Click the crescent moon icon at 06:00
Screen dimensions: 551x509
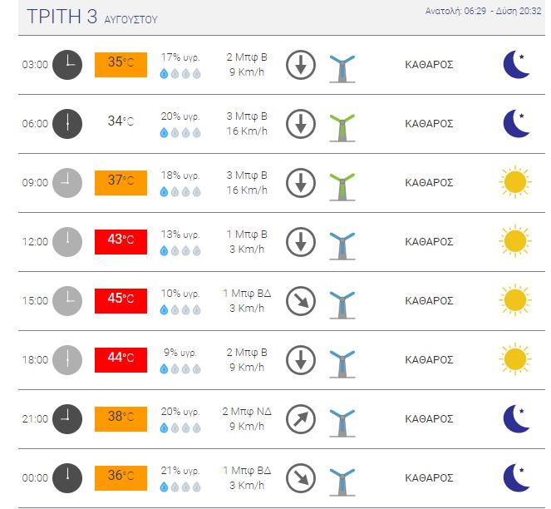pos(516,123)
